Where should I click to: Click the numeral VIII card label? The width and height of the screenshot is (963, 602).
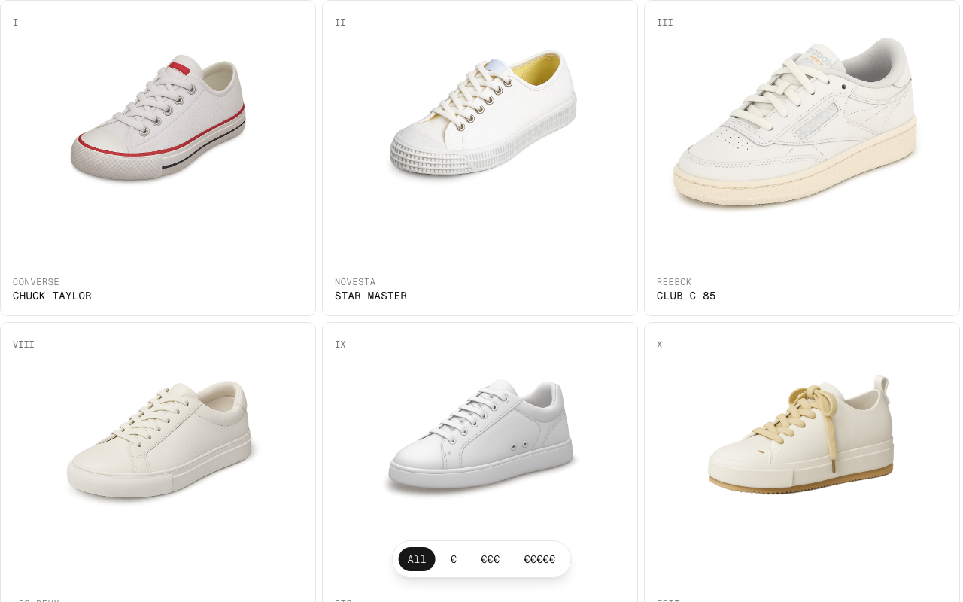23,345
